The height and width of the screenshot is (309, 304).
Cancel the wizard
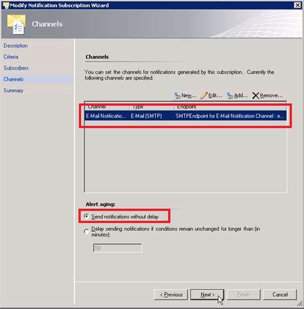click(x=280, y=295)
